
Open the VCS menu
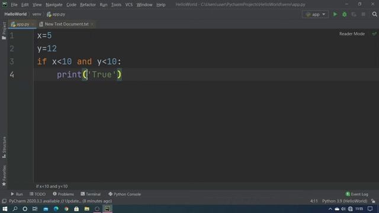129,5
